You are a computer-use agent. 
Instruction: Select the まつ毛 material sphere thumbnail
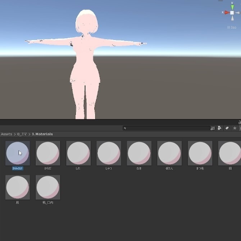tap(200, 153)
